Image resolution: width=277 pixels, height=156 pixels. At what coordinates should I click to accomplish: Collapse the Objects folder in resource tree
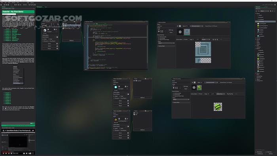(x=256, y=48)
